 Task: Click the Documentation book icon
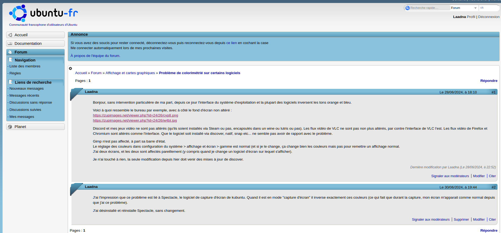10,43
